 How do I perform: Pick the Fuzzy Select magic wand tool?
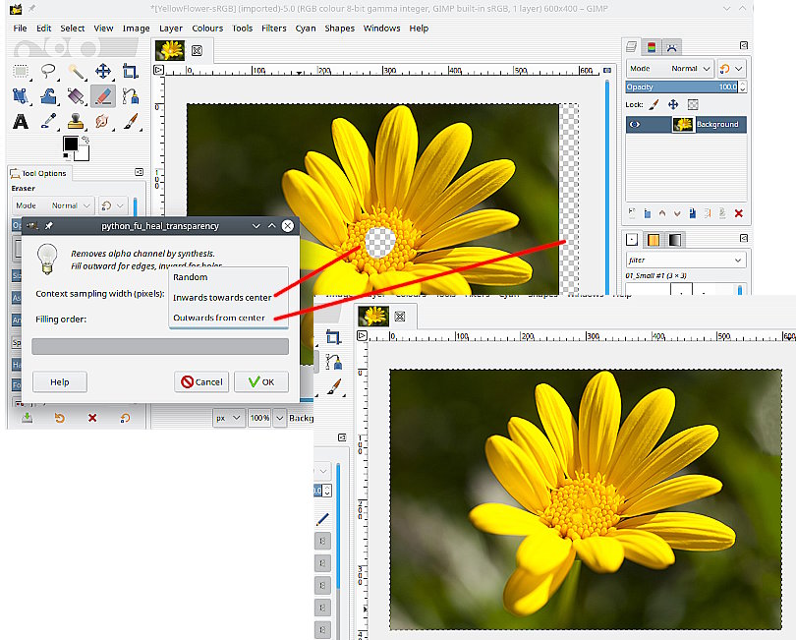pyautogui.click(x=76, y=71)
